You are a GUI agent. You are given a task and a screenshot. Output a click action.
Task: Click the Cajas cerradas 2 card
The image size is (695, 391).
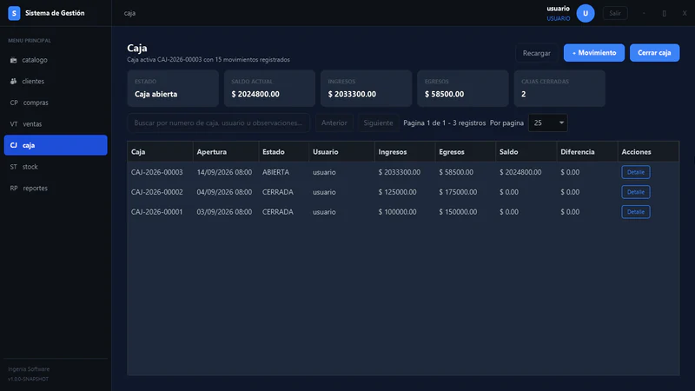(559, 89)
